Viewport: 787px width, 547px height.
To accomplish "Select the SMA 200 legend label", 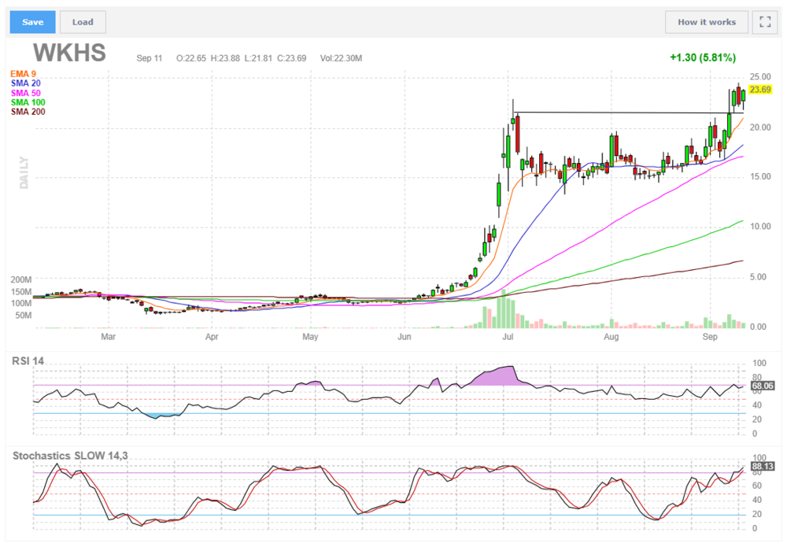I will click(x=30, y=113).
